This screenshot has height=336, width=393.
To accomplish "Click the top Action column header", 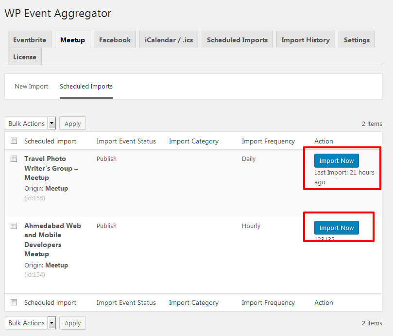I will point(324,141).
